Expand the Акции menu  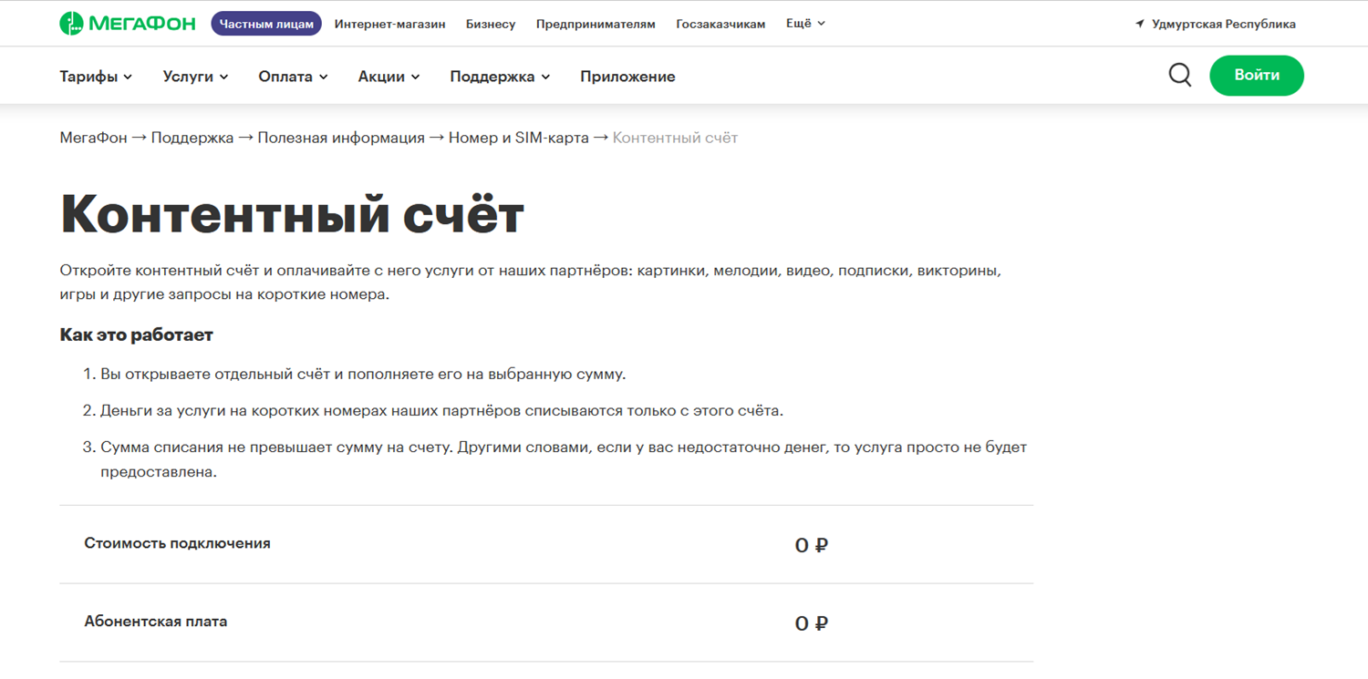389,77
